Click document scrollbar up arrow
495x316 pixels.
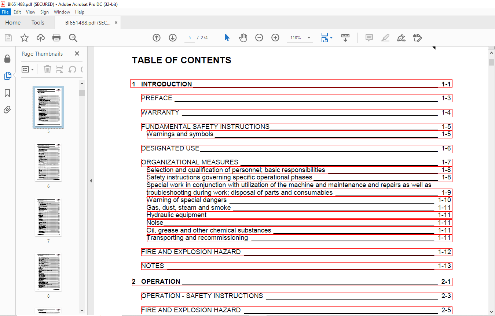tap(492, 53)
